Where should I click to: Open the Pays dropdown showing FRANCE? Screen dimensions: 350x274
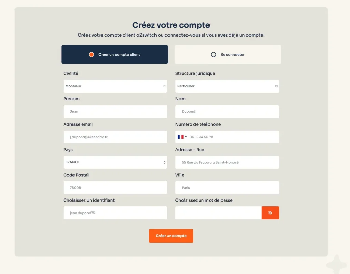pyautogui.click(x=115, y=162)
